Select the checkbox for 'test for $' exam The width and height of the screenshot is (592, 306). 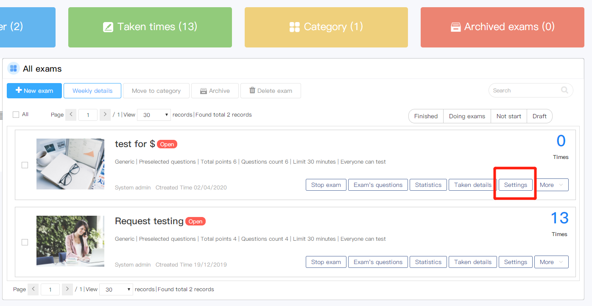(x=25, y=165)
